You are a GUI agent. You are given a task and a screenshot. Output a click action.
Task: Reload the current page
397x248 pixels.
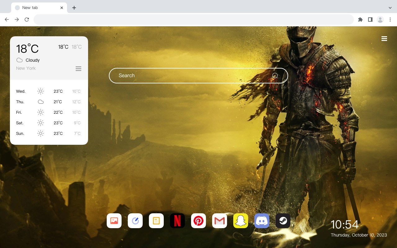27,20
